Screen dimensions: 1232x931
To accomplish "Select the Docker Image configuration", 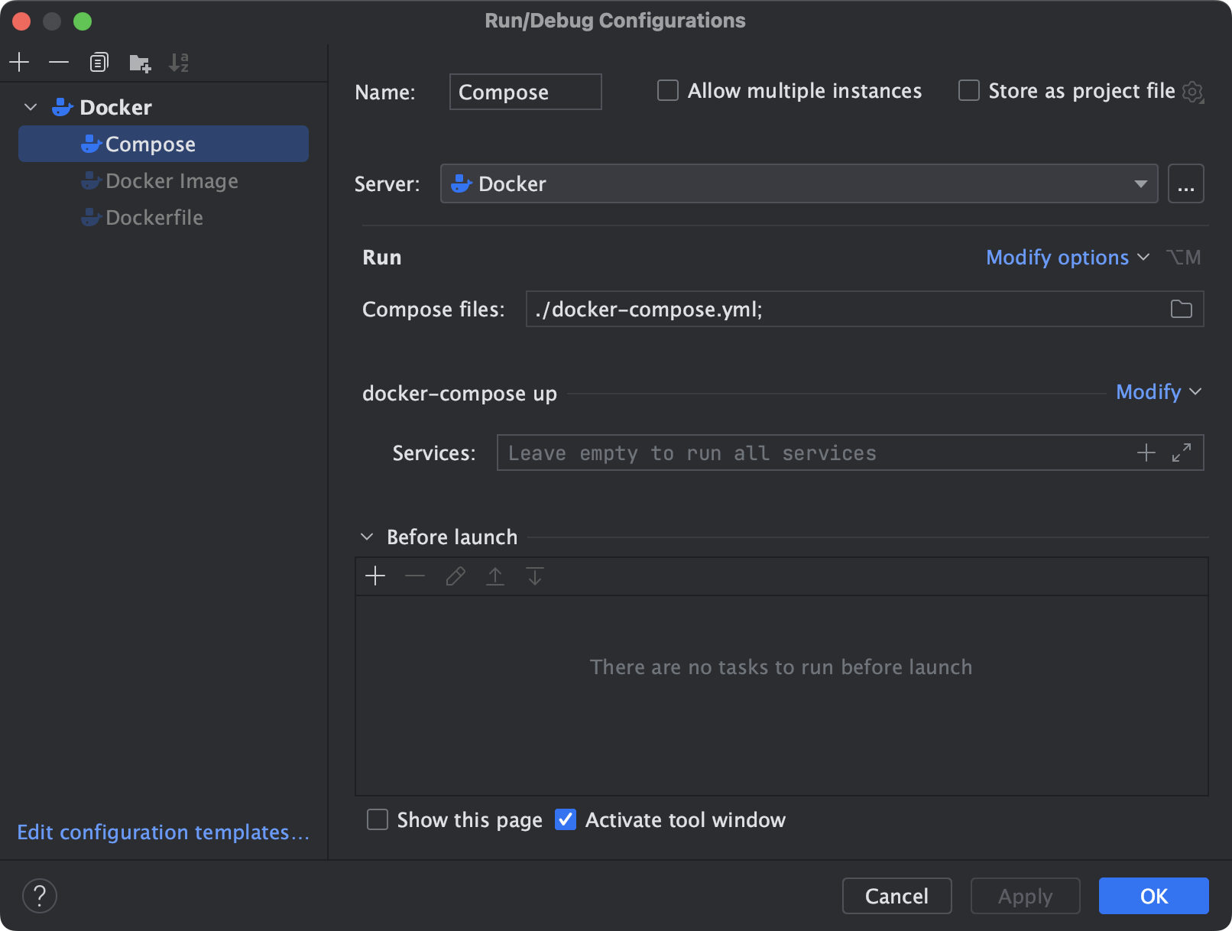I will click(x=172, y=181).
